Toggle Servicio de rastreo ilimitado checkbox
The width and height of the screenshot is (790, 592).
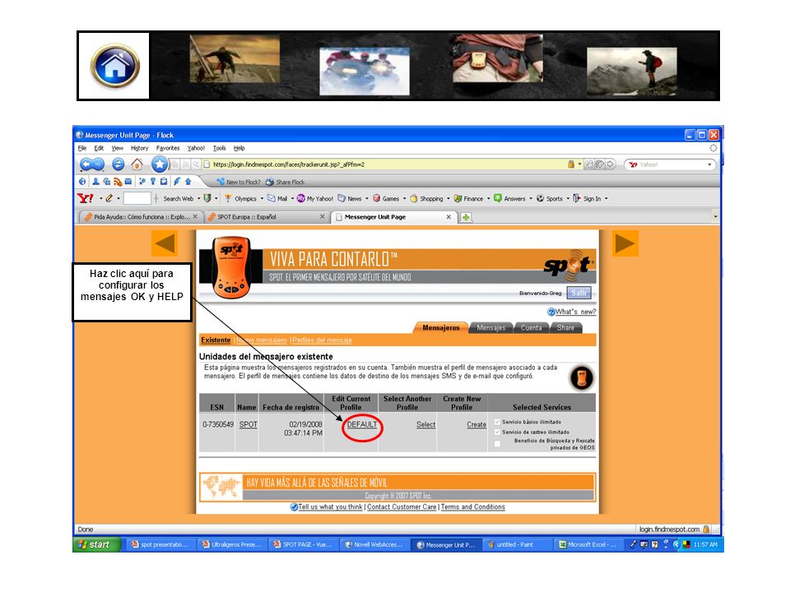coord(497,432)
